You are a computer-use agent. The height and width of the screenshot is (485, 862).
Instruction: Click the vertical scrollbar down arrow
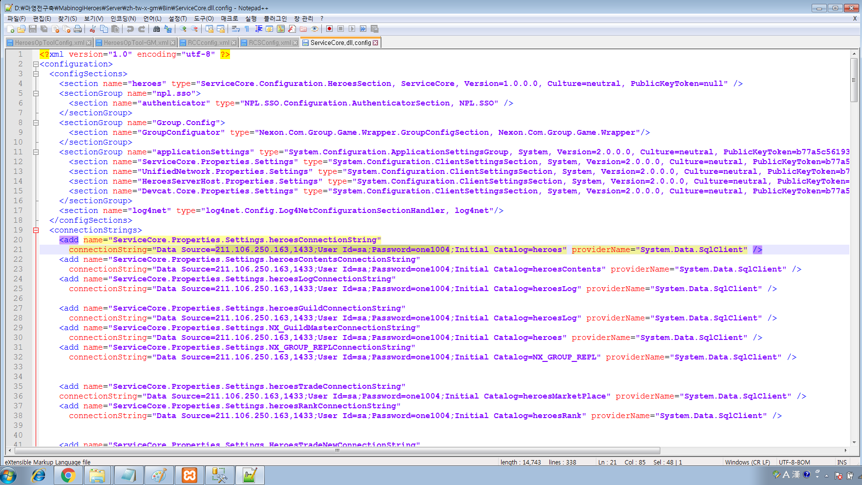[x=854, y=443]
